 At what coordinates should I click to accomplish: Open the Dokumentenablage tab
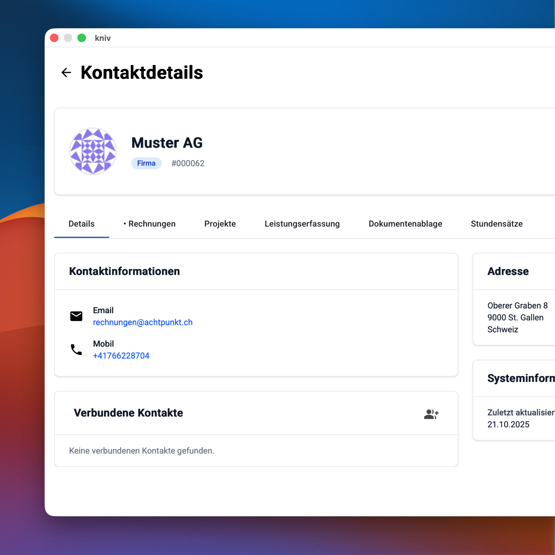point(405,224)
